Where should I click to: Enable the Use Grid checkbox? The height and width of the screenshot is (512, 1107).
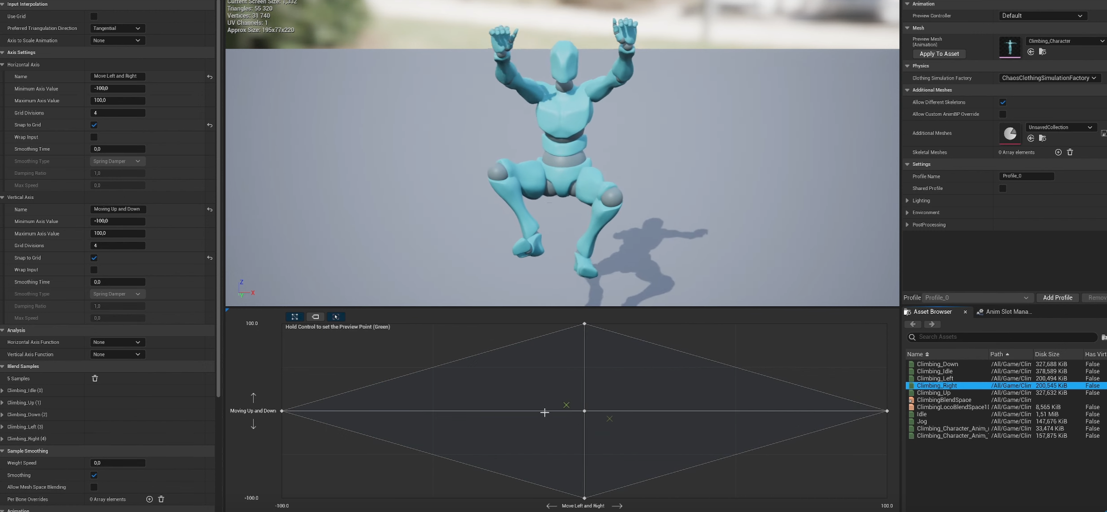click(94, 17)
